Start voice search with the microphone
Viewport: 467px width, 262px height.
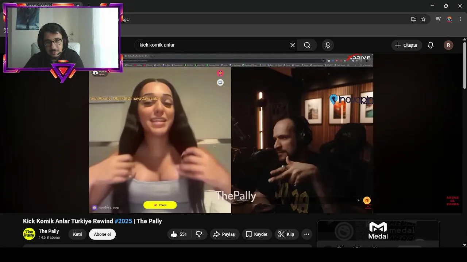[328, 45]
